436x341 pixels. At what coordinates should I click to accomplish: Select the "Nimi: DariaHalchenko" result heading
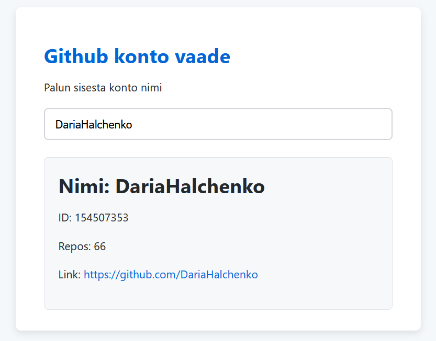pyautogui.click(x=161, y=186)
